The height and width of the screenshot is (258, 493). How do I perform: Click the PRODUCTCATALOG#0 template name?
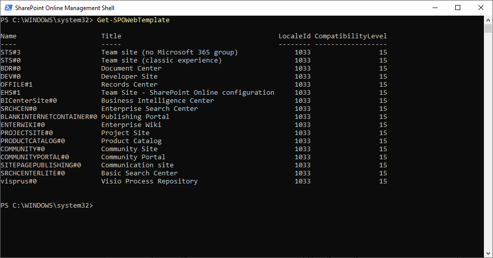click(33, 141)
